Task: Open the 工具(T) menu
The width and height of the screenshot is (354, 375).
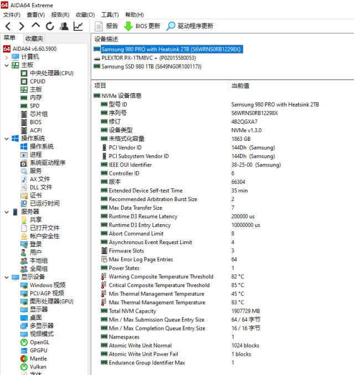Action: coord(110,15)
